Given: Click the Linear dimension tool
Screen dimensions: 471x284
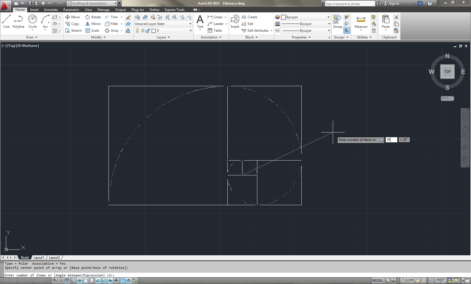Looking at the screenshot, I should pyautogui.click(x=215, y=17).
